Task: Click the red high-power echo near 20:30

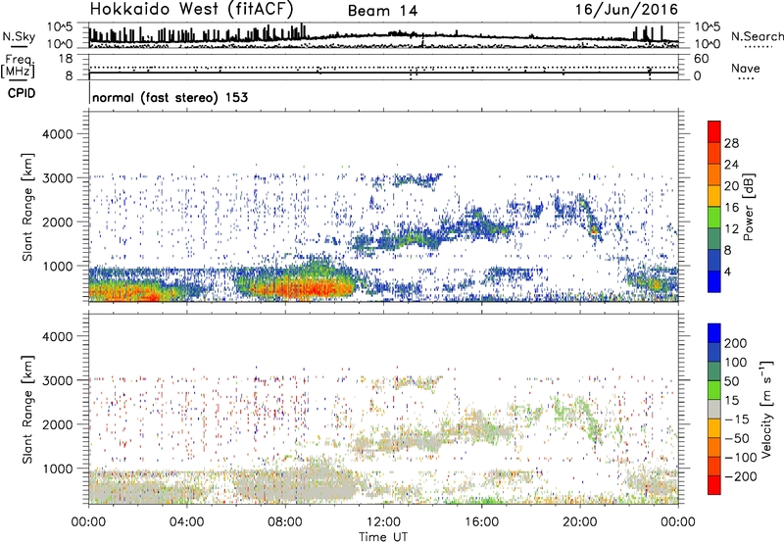Action: (594, 230)
